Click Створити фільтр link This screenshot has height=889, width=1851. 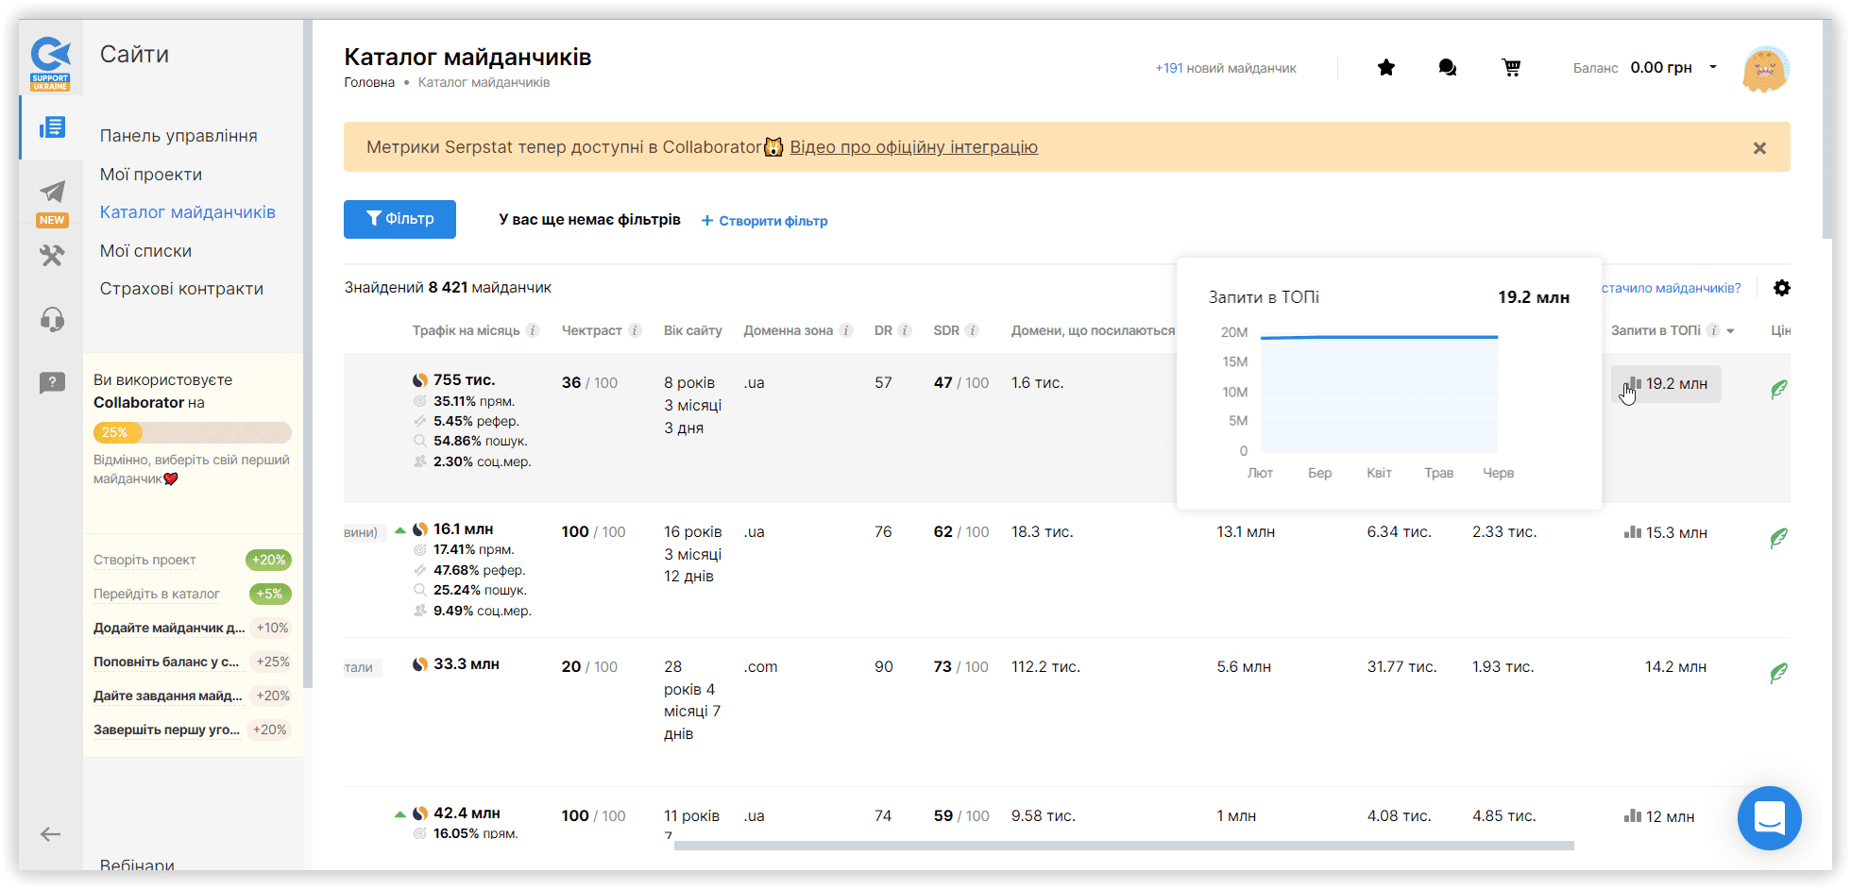tap(765, 221)
